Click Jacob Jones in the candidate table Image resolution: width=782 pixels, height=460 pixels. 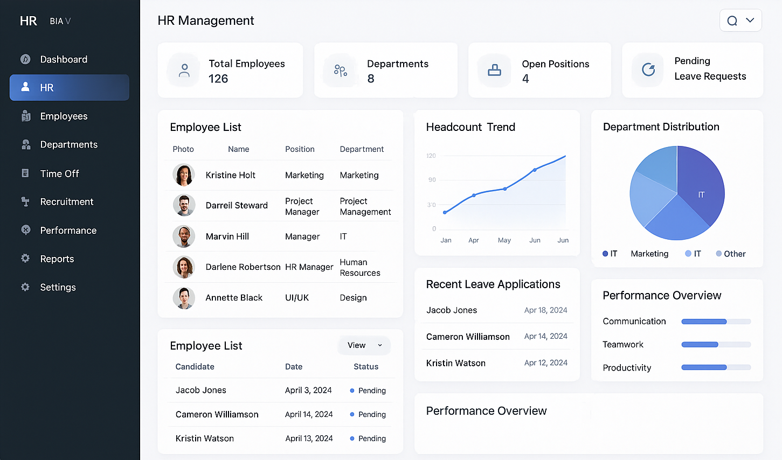(x=201, y=390)
